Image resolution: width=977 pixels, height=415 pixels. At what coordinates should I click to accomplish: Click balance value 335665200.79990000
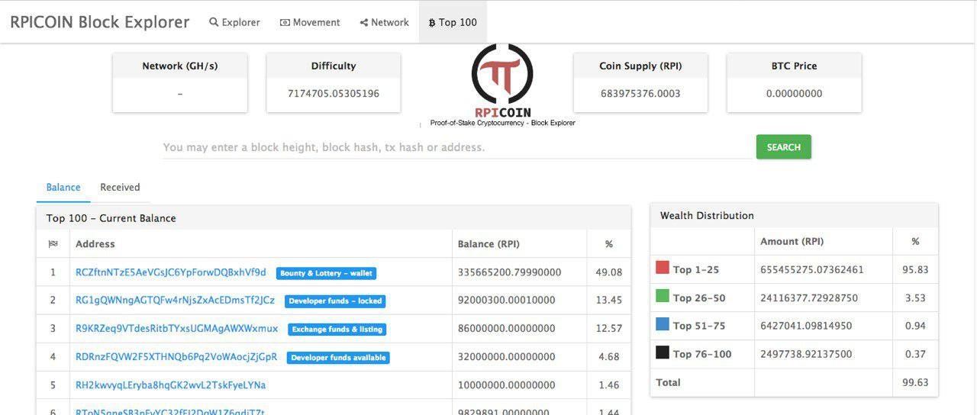[509, 272]
